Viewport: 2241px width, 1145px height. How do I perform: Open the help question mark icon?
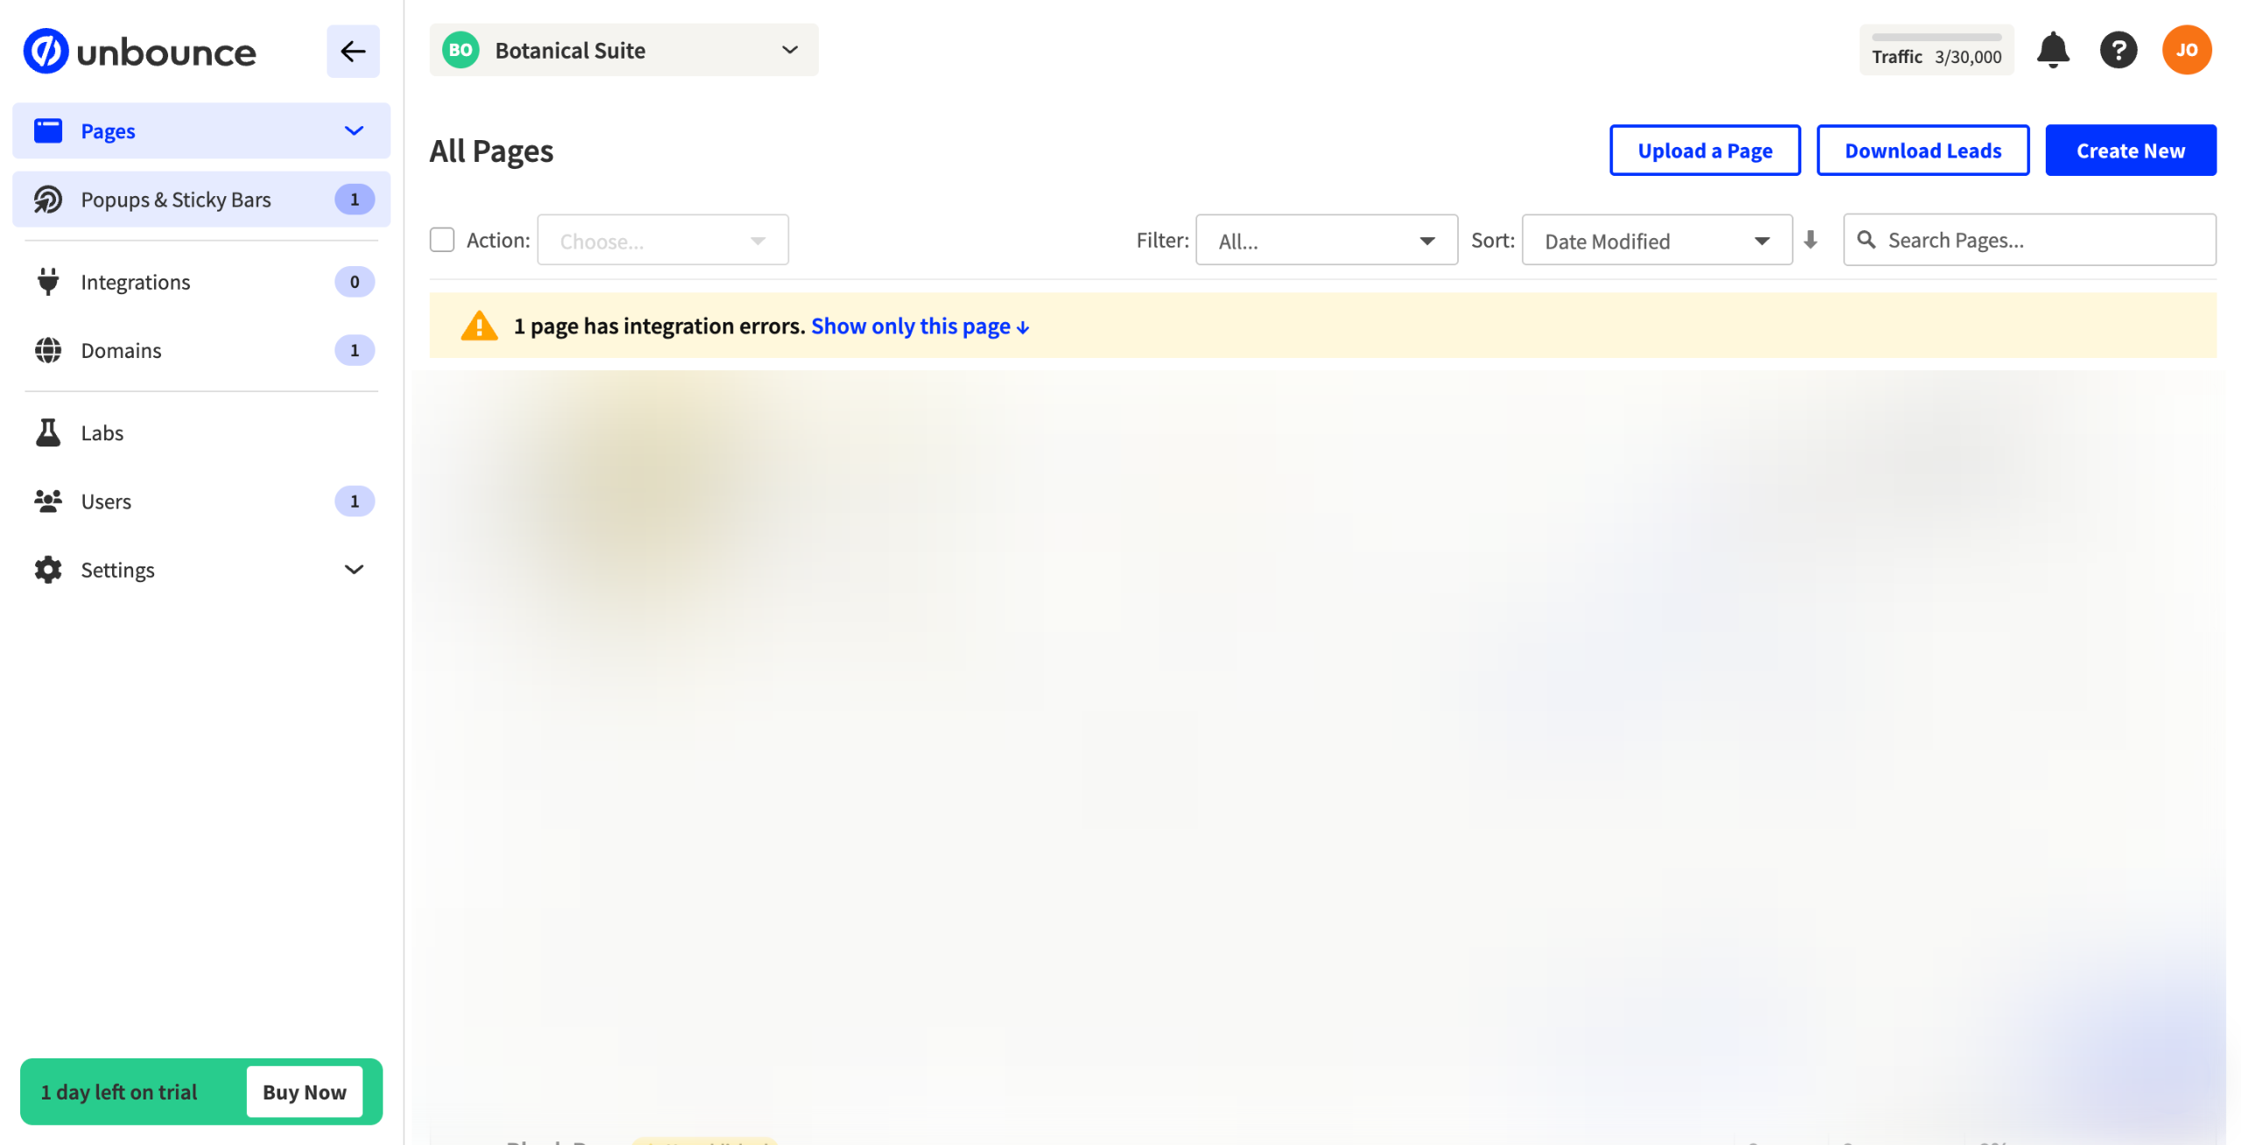(x=2118, y=51)
